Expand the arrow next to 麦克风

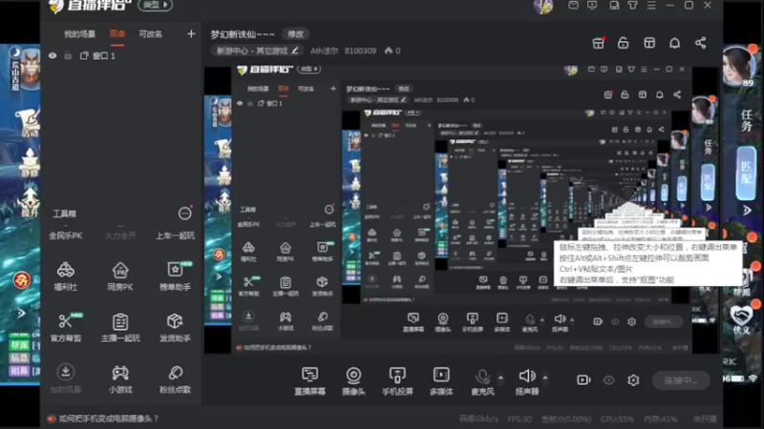pos(500,378)
